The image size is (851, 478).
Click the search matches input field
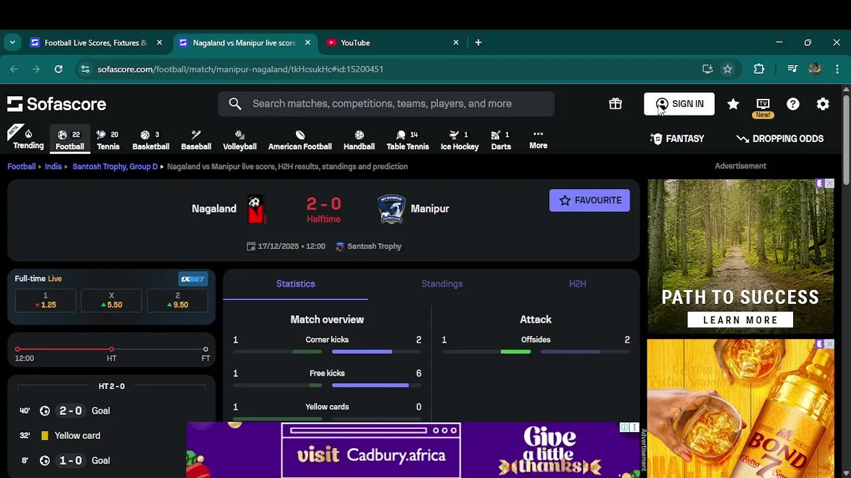pyautogui.click(x=386, y=104)
